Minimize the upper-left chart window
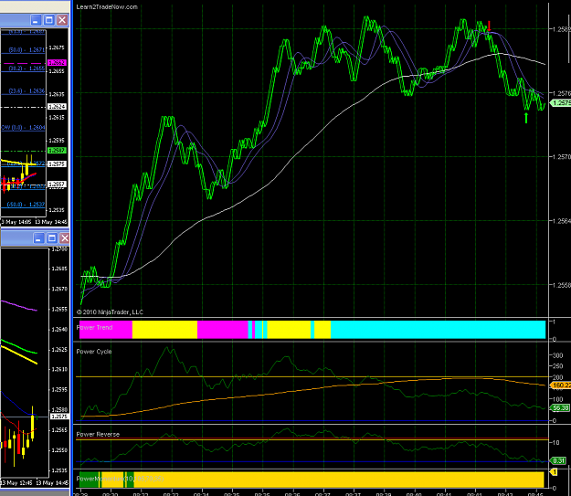 point(36,20)
